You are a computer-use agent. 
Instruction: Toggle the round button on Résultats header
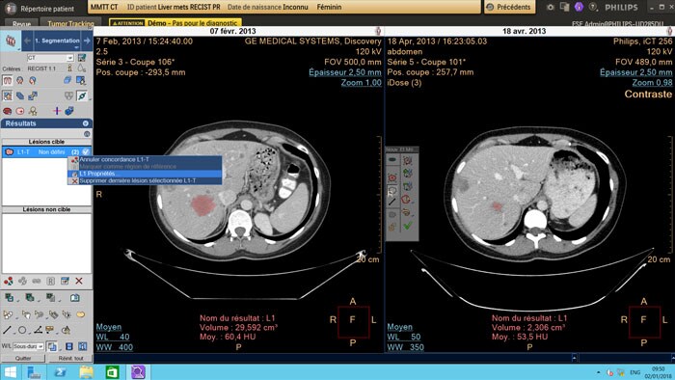point(85,123)
